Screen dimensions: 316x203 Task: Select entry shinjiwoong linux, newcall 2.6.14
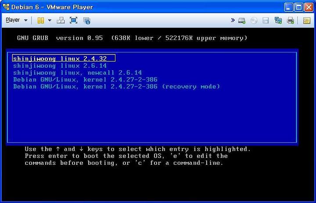click(x=78, y=72)
